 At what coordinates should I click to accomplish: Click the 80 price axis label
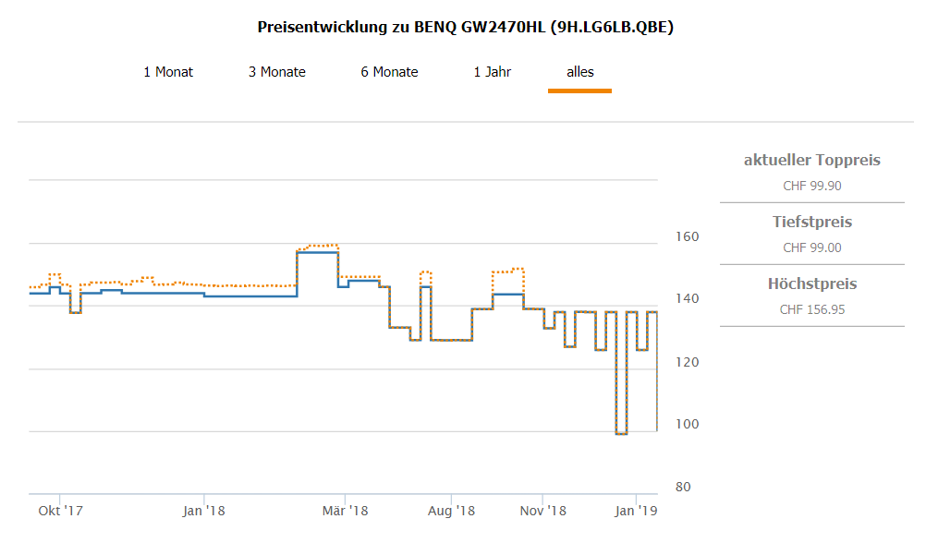(x=685, y=488)
